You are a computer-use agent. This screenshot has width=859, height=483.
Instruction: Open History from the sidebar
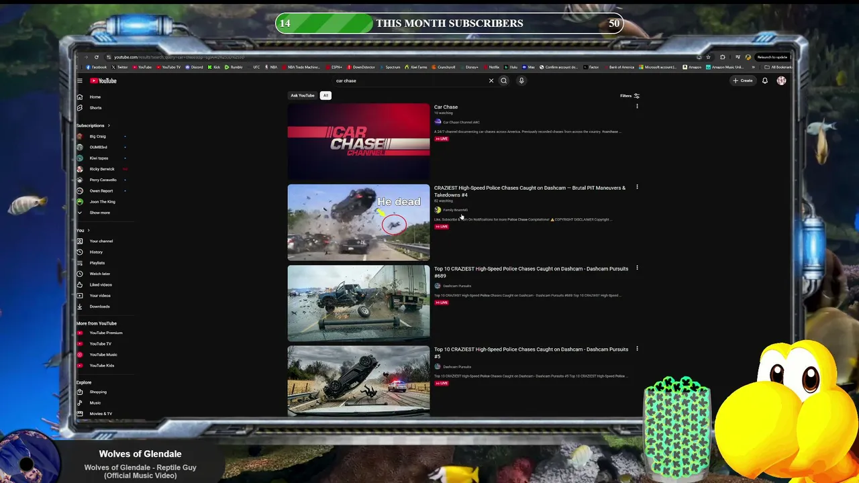point(91,252)
